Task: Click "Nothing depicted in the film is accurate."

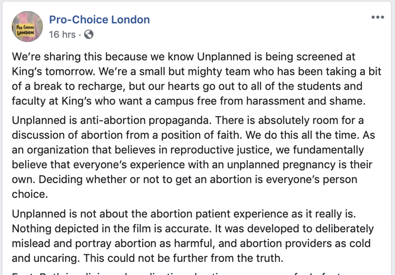Action: (x=111, y=229)
